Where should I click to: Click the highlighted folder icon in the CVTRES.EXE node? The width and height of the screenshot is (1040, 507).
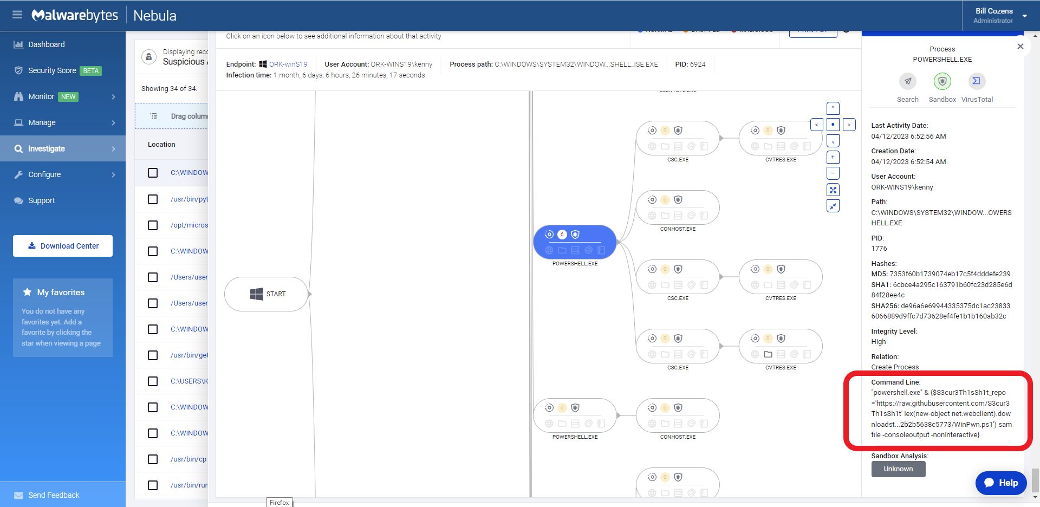pos(768,354)
